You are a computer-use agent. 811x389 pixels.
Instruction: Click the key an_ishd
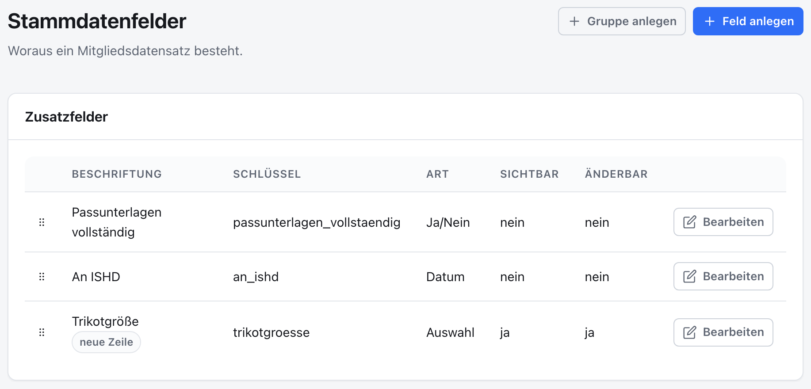(256, 277)
